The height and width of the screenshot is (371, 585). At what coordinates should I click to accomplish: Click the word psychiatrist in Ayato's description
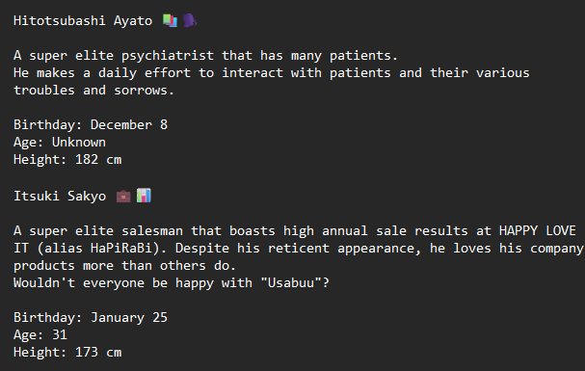(168, 56)
